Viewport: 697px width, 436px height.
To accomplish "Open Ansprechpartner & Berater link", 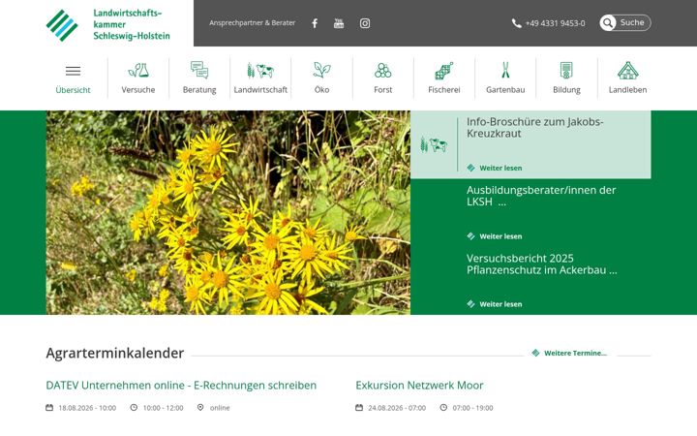I will (252, 22).
